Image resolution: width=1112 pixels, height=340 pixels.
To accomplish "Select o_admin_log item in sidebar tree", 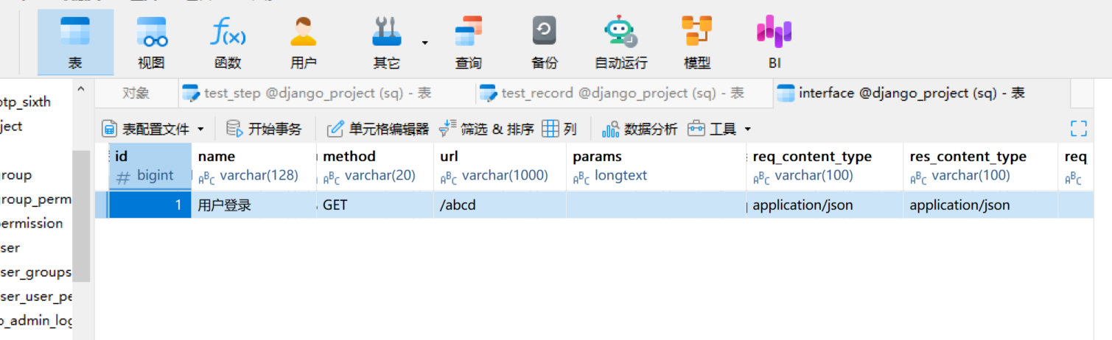I will pyautogui.click(x=36, y=321).
